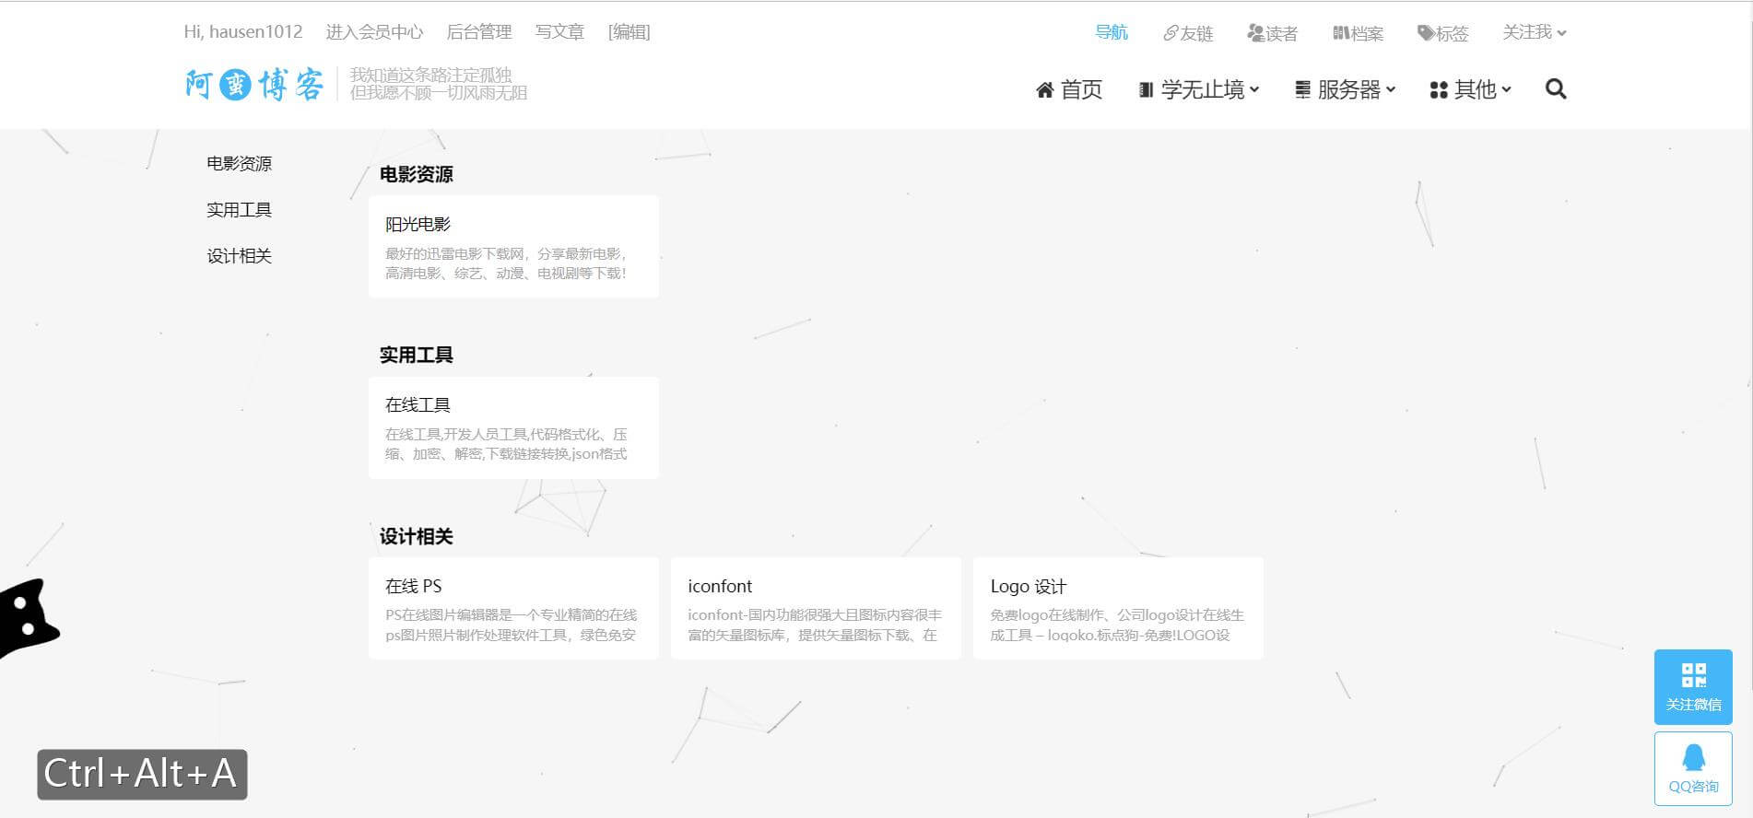Open the 关注我 dropdown
Screen dimensions: 1753x818
tap(1534, 32)
